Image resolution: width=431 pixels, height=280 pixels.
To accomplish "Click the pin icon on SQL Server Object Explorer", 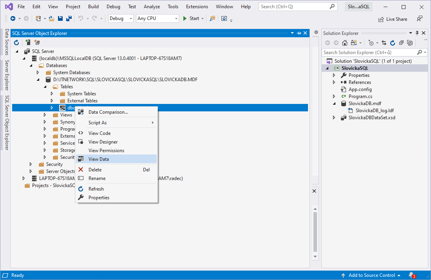I will click(299, 33).
